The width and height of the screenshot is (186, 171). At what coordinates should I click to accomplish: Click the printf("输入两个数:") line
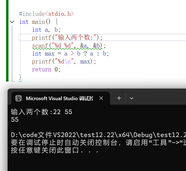[x=67, y=37]
